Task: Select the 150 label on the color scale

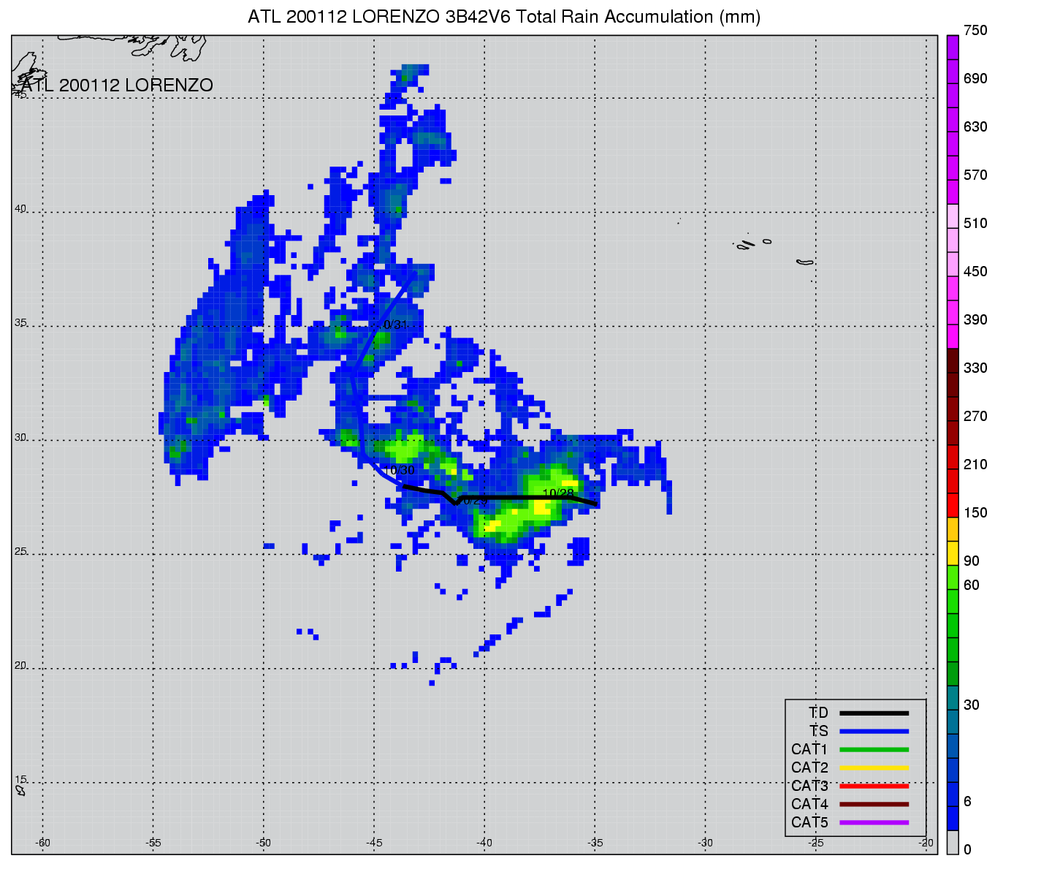Action: tap(975, 512)
